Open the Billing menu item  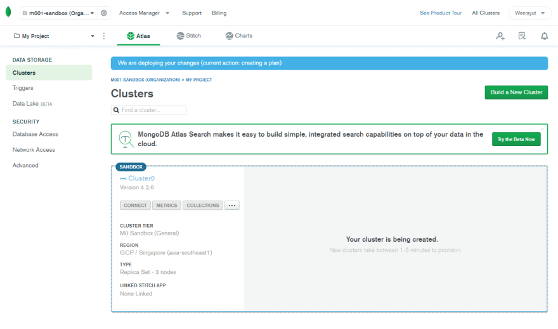pos(219,13)
